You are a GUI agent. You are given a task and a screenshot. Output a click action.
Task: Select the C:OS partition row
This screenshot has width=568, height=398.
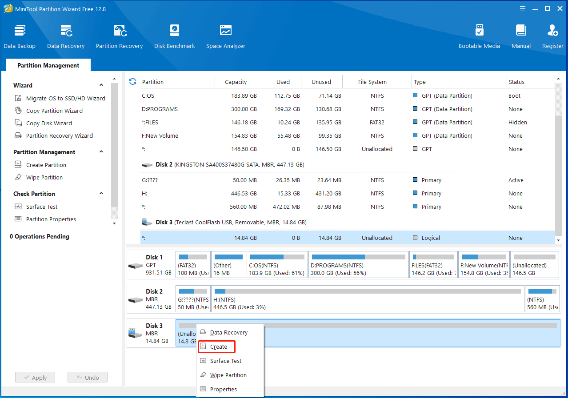point(348,96)
